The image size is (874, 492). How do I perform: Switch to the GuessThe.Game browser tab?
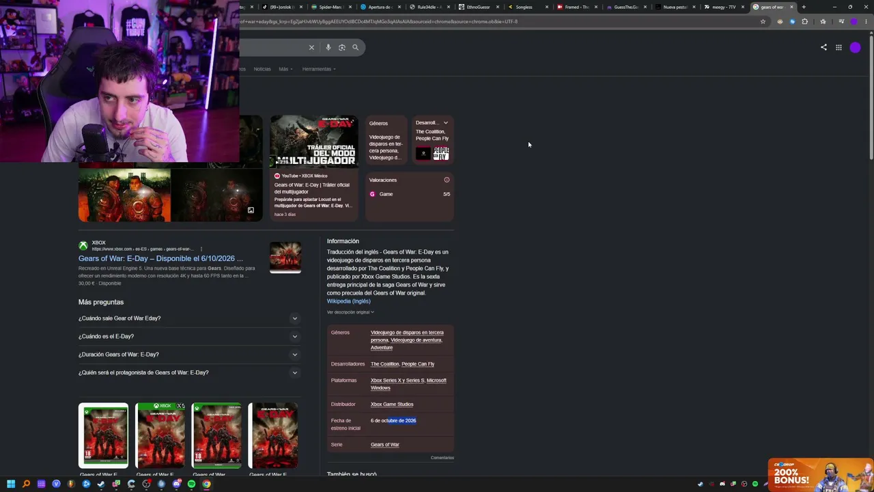pyautogui.click(x=625, y=7)
